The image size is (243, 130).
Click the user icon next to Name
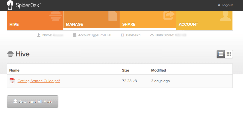tap(39, 35)
